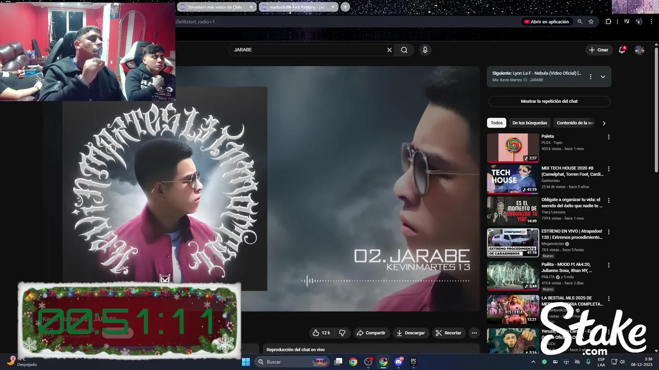Viewport: 659px width, 370px height.
Task: Open options for Pailita MOOD video
Action: click(609, 265)
